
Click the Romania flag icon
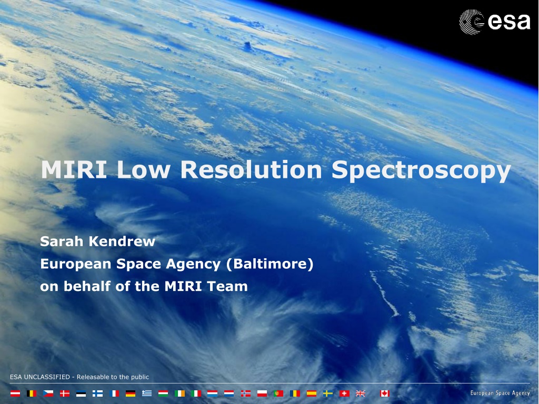coord(295,393)
